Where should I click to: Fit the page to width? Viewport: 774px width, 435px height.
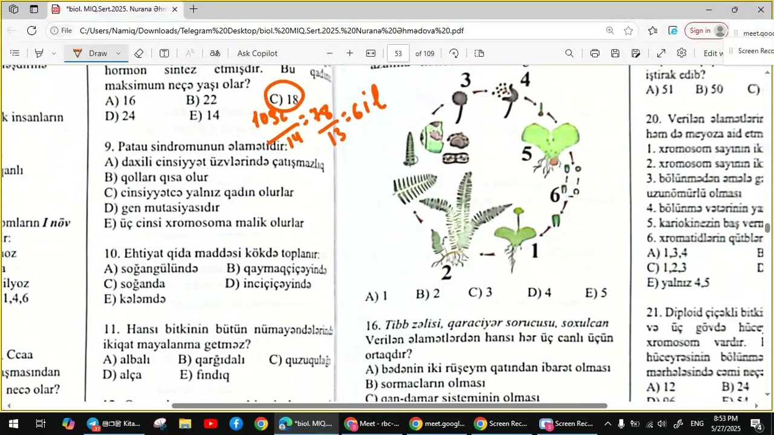371,53
